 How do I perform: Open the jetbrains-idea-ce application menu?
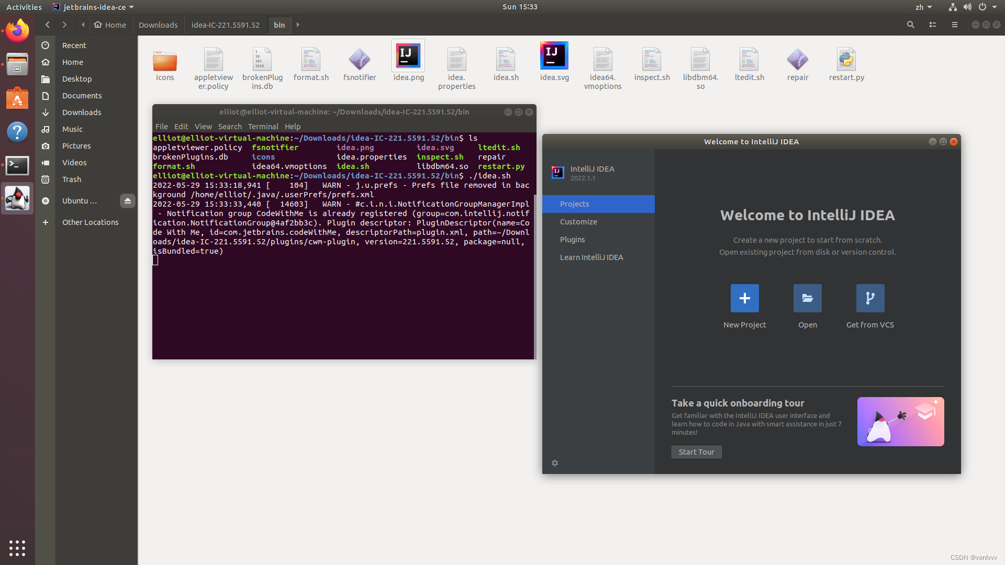point(93,7)
